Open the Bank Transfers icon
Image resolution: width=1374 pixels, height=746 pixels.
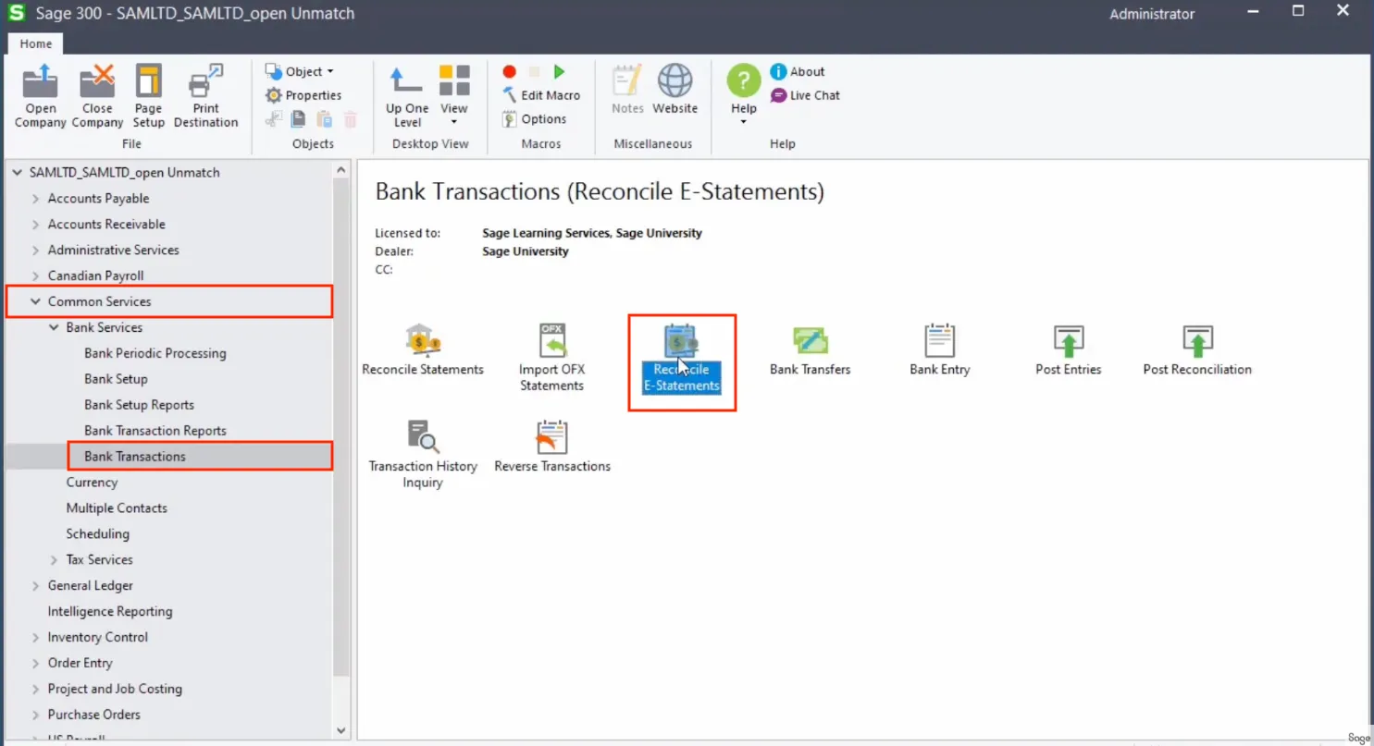[x=810, y=349]
